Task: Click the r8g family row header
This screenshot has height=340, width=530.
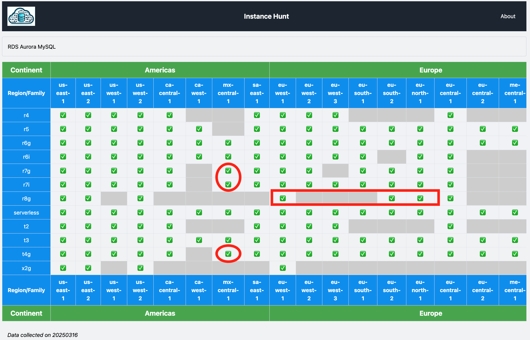Action: click(x=26, y=198)
